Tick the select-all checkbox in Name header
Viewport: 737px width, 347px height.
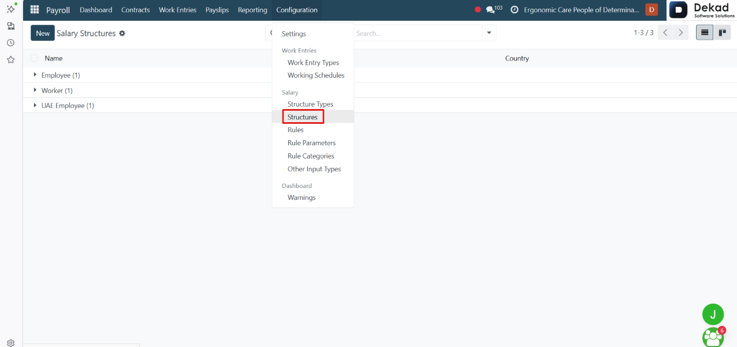click(x=34, y=58)
